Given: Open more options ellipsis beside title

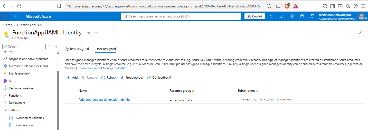Looking at the screenshot, I should 97,33.
